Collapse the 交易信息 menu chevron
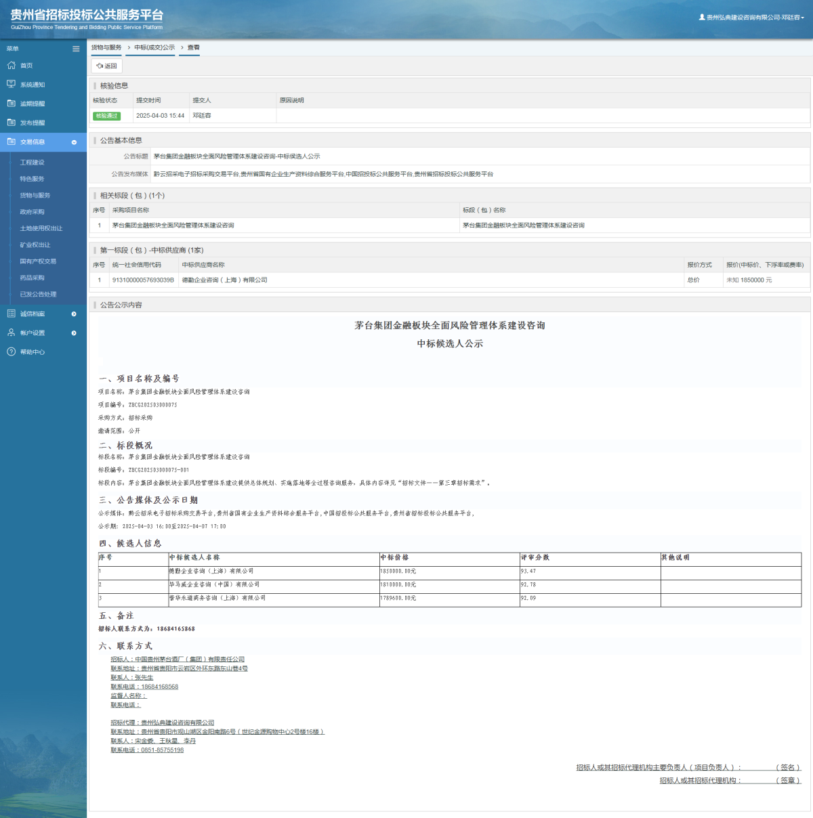Screen dimensions: 813x818 click(x=74, y=142)
